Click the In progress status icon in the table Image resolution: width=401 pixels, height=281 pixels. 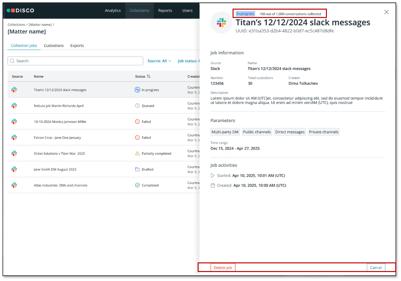tap(137, 90)
